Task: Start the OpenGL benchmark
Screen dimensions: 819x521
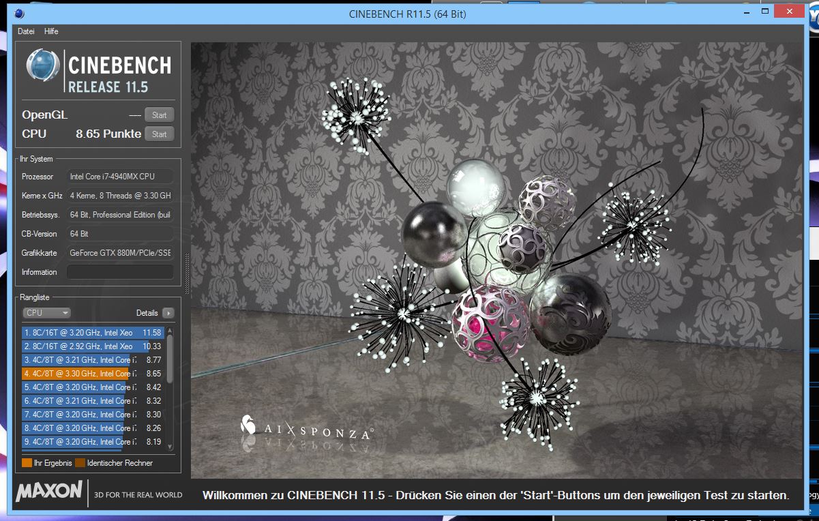Action: 159,115
